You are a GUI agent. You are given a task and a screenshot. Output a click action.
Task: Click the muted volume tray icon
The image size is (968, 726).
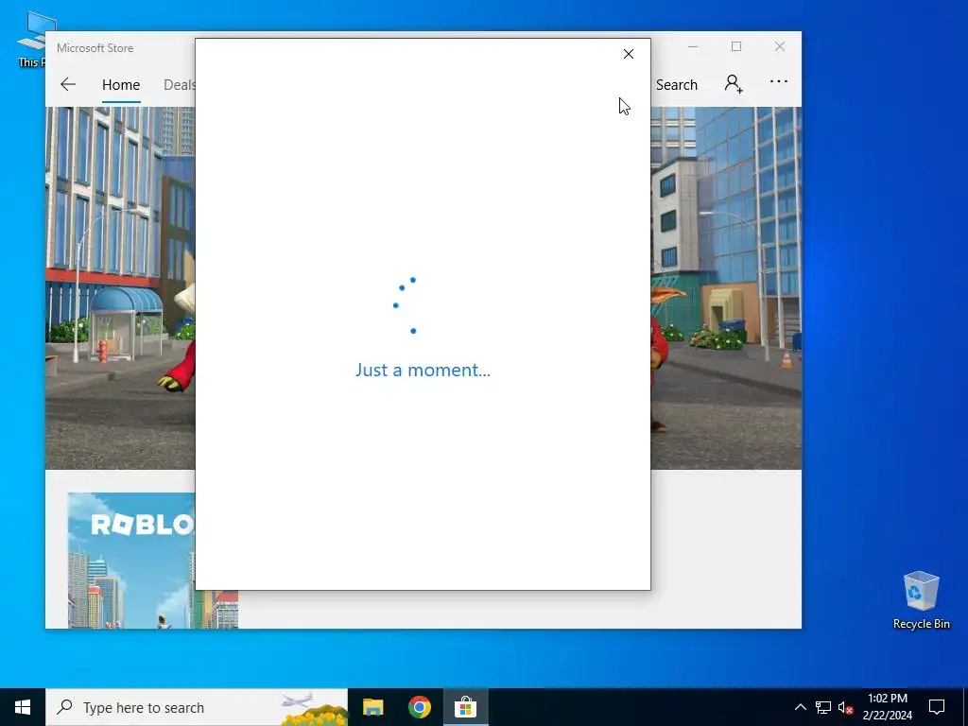point(845,707)
